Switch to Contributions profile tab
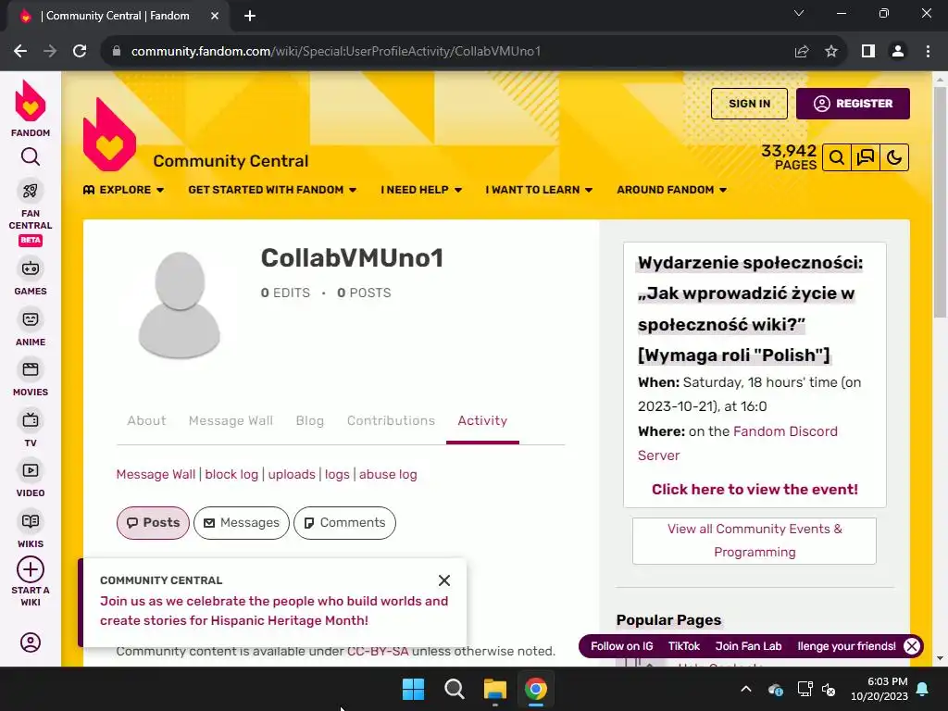 [391, 421]
